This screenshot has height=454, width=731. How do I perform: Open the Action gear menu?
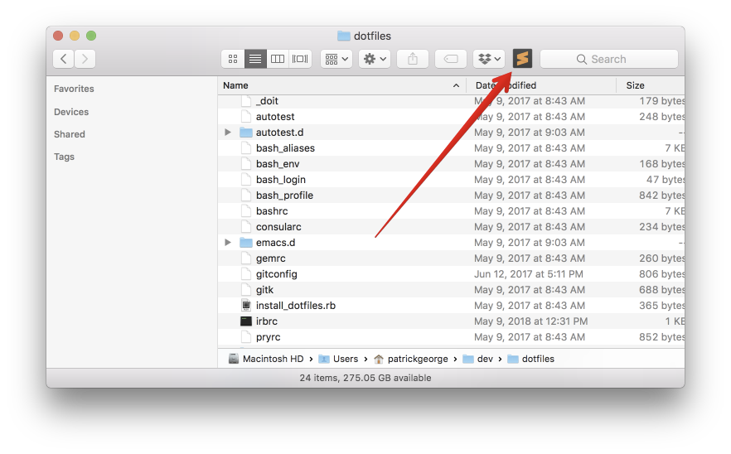(375, 59)
